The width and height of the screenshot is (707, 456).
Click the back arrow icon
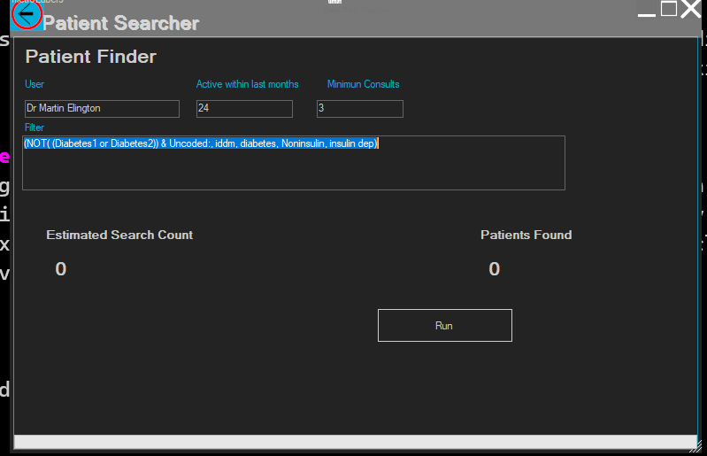point(27,14)
